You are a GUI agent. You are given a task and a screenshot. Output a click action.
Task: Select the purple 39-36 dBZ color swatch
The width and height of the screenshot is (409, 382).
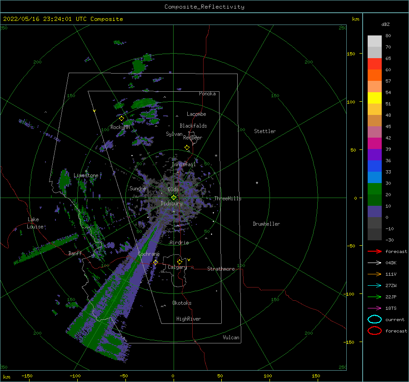[x=374, y=154]
